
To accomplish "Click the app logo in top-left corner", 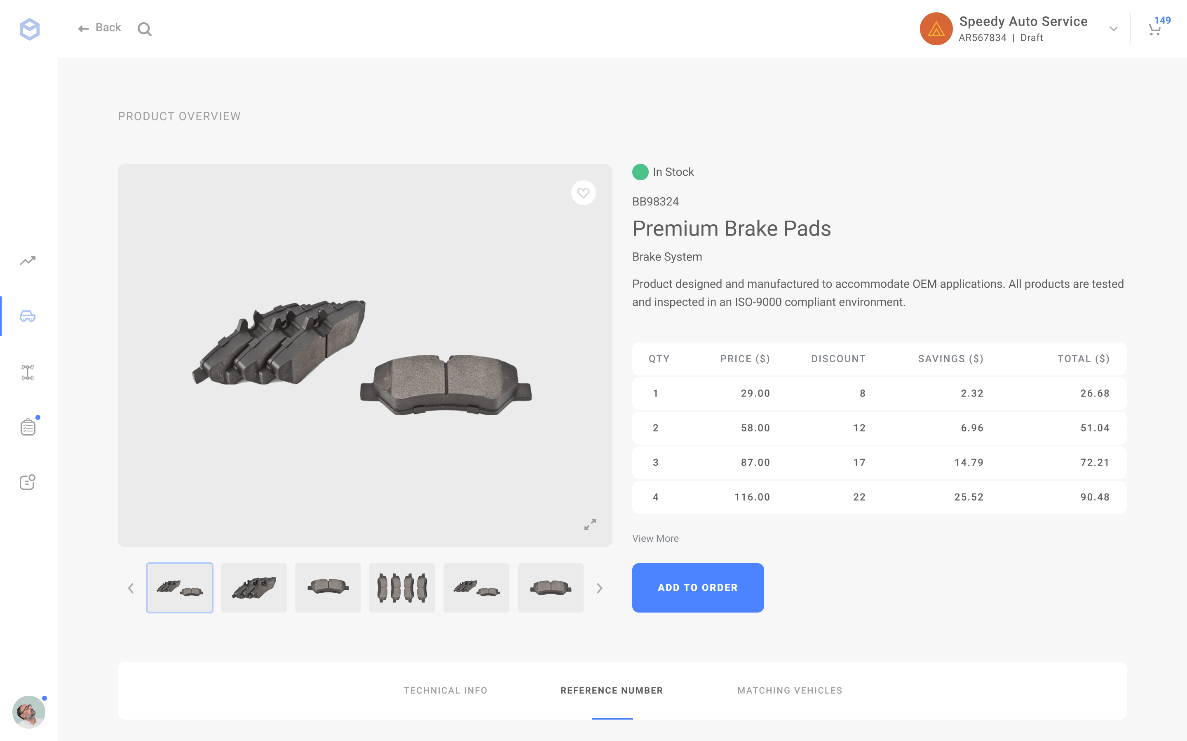I will tap(29, 29).
